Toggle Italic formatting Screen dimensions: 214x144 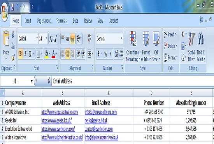[x=25, y=54]
